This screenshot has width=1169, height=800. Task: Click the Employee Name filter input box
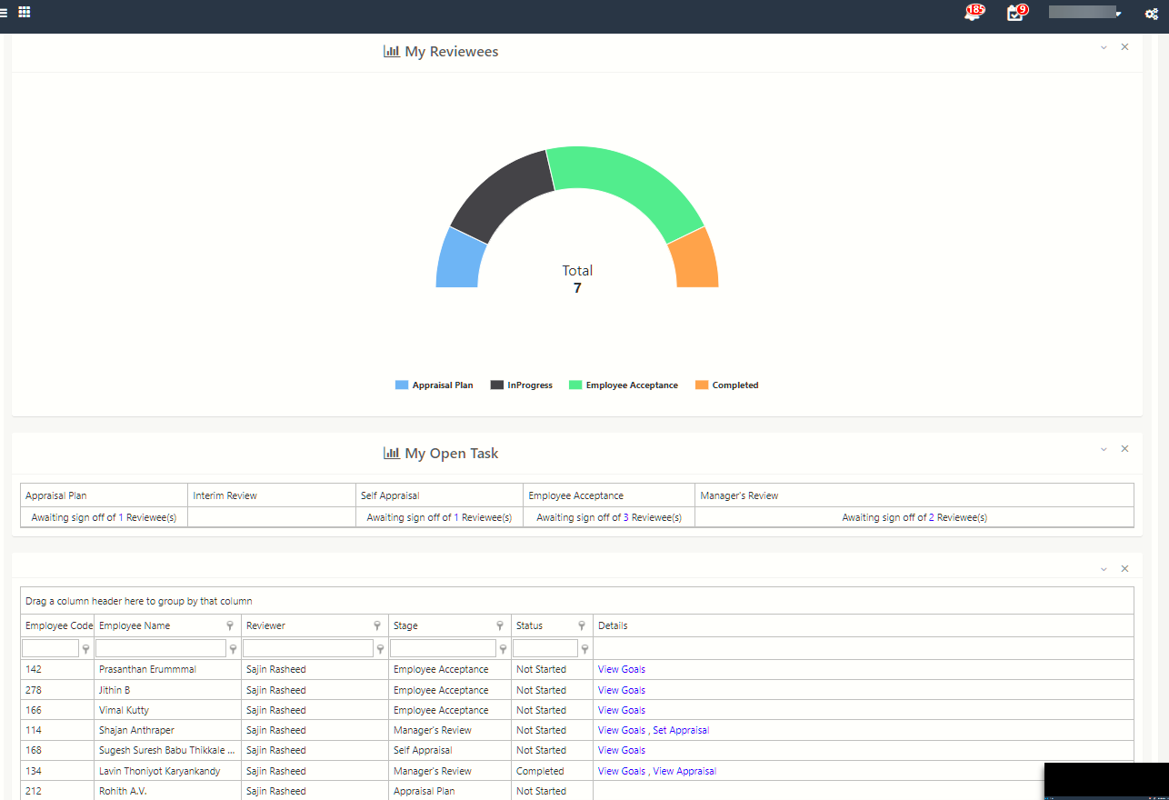(x=162, y=648)
